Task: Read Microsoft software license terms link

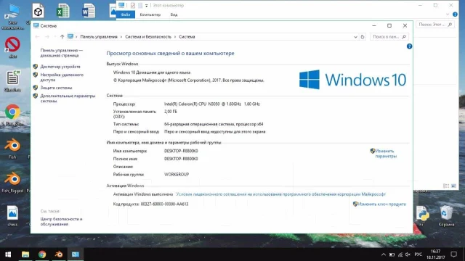Action: pyautogui.click(x=280, y=194)
